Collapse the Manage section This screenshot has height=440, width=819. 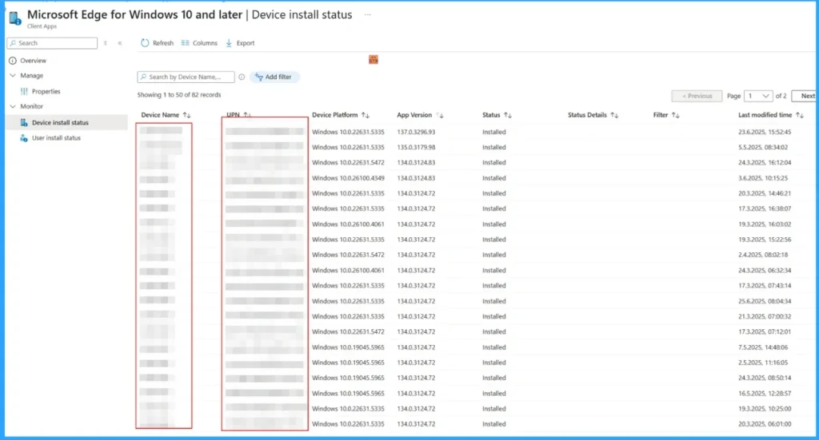(x=13, y=76)
